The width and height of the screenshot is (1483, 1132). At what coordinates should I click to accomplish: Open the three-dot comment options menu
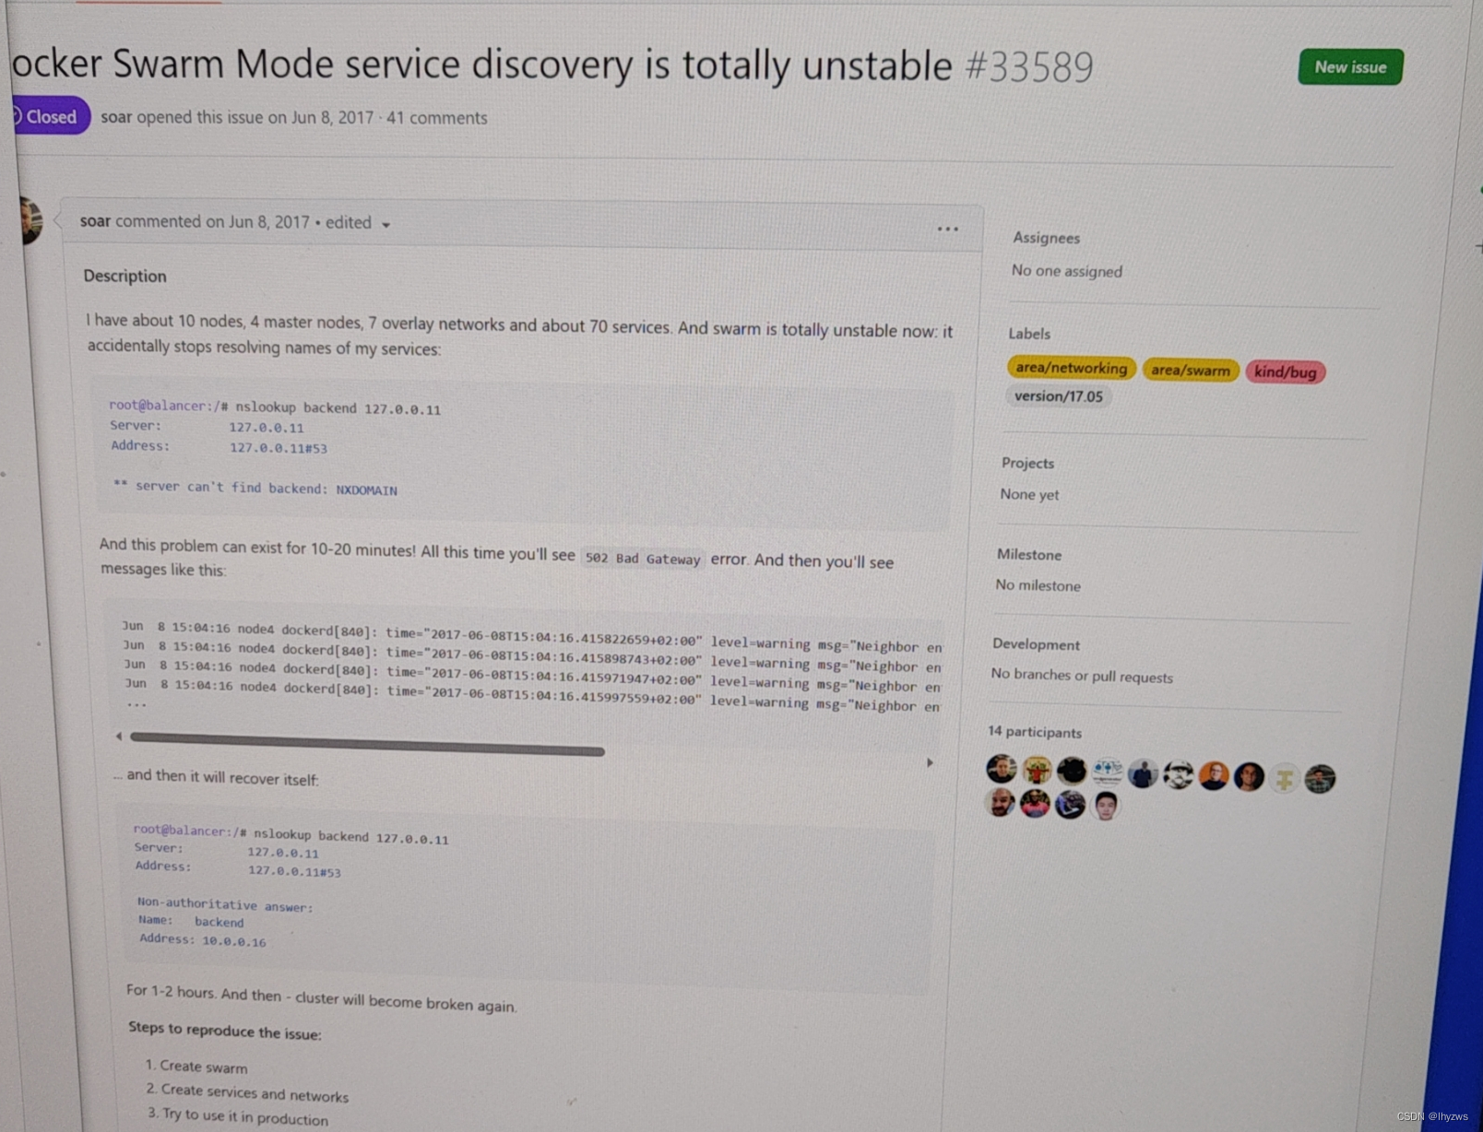click(x=947, y=229)
